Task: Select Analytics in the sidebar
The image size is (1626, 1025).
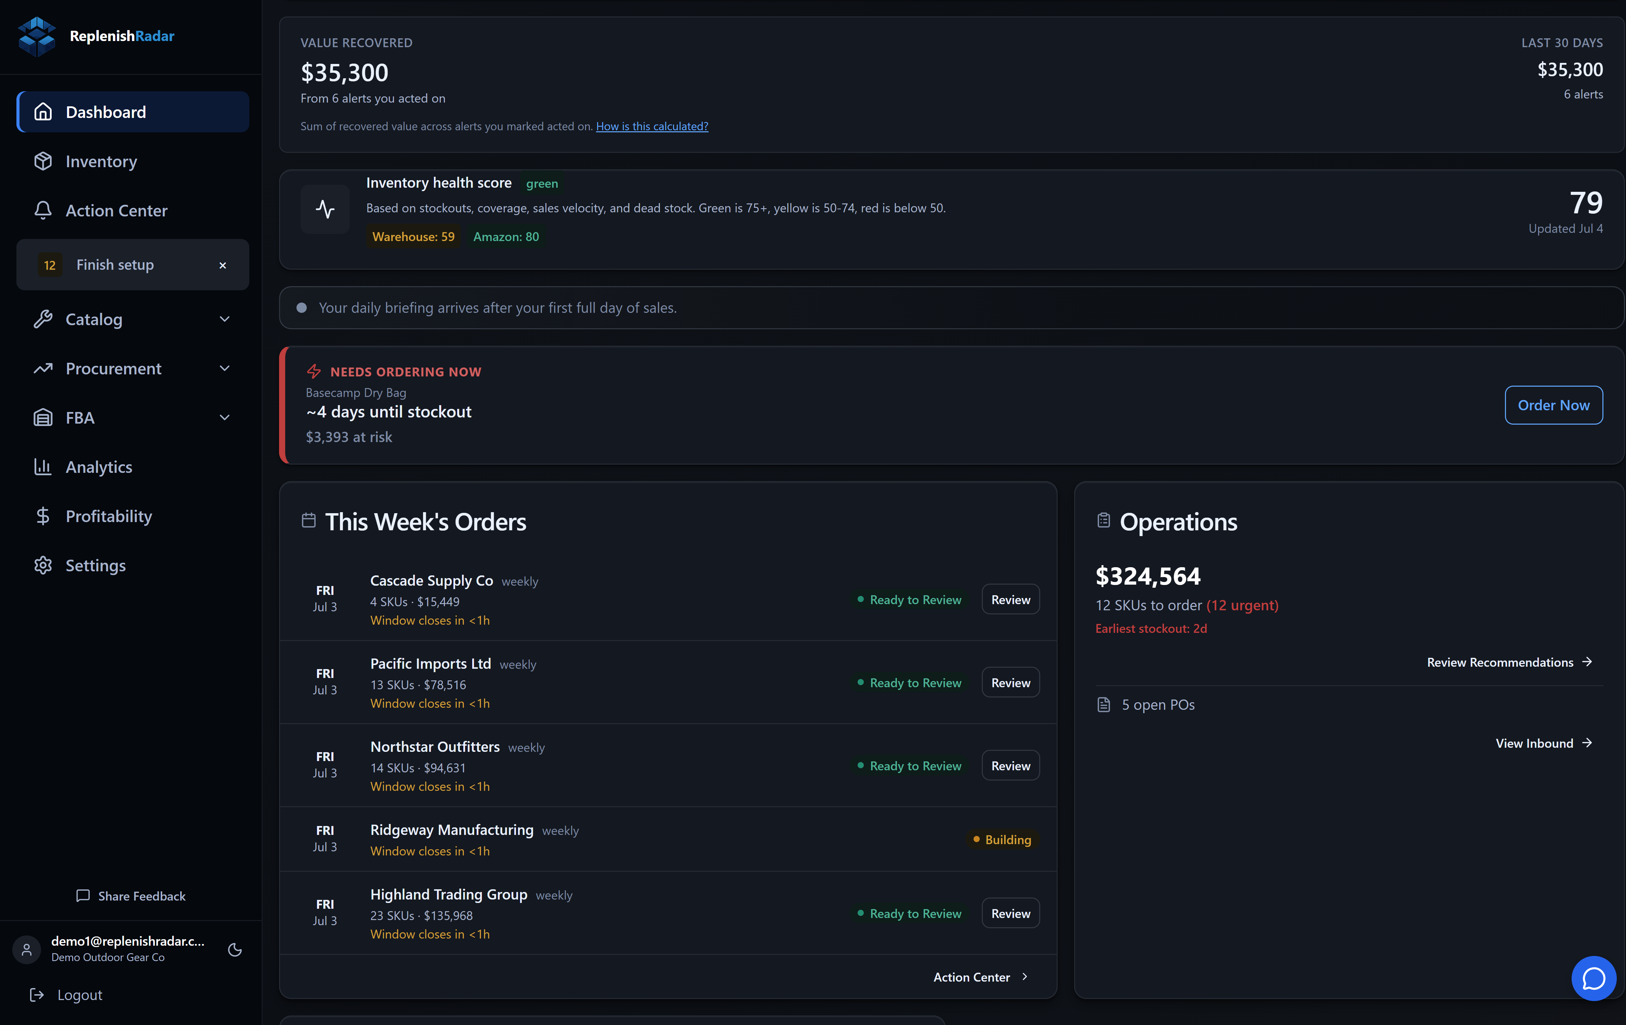Action: [133, 467]
